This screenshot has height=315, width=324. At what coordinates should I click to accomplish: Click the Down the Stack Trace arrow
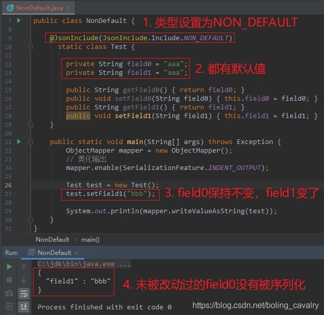24,280
